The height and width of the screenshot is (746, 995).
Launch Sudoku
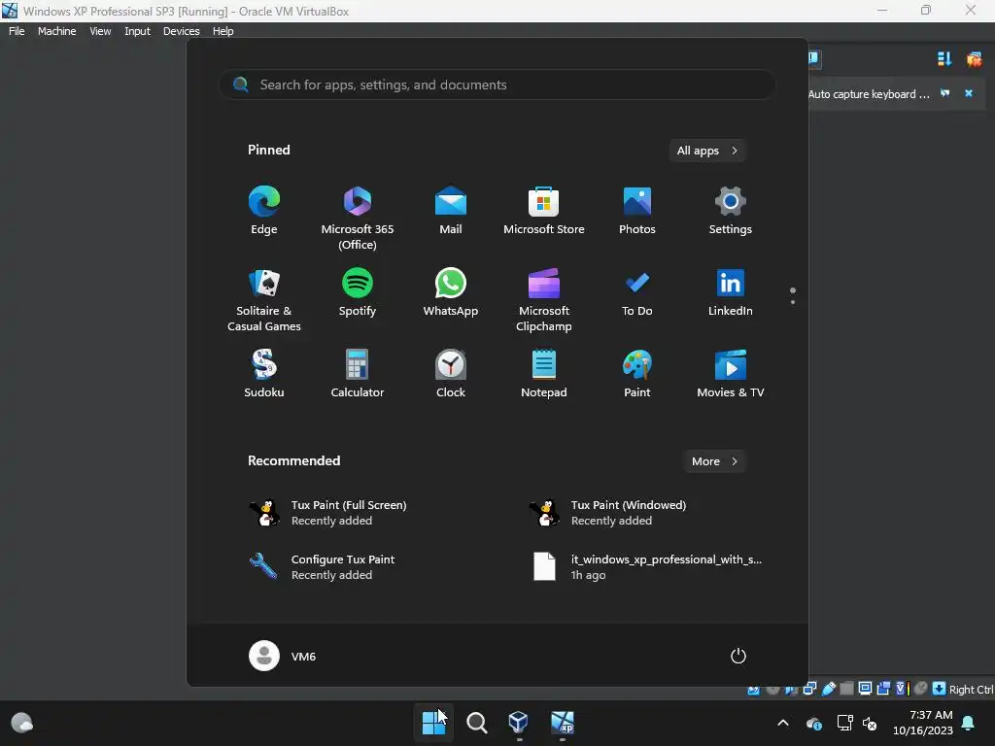click(264, 374)
